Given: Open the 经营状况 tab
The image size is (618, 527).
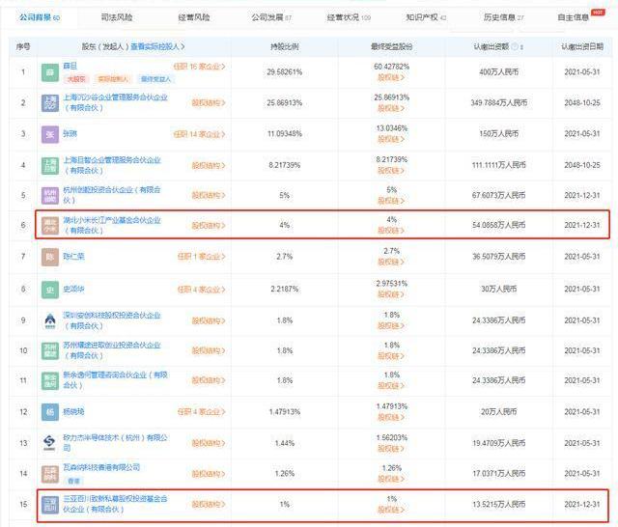Looking at the screenshot, I should tap(349, 17).
